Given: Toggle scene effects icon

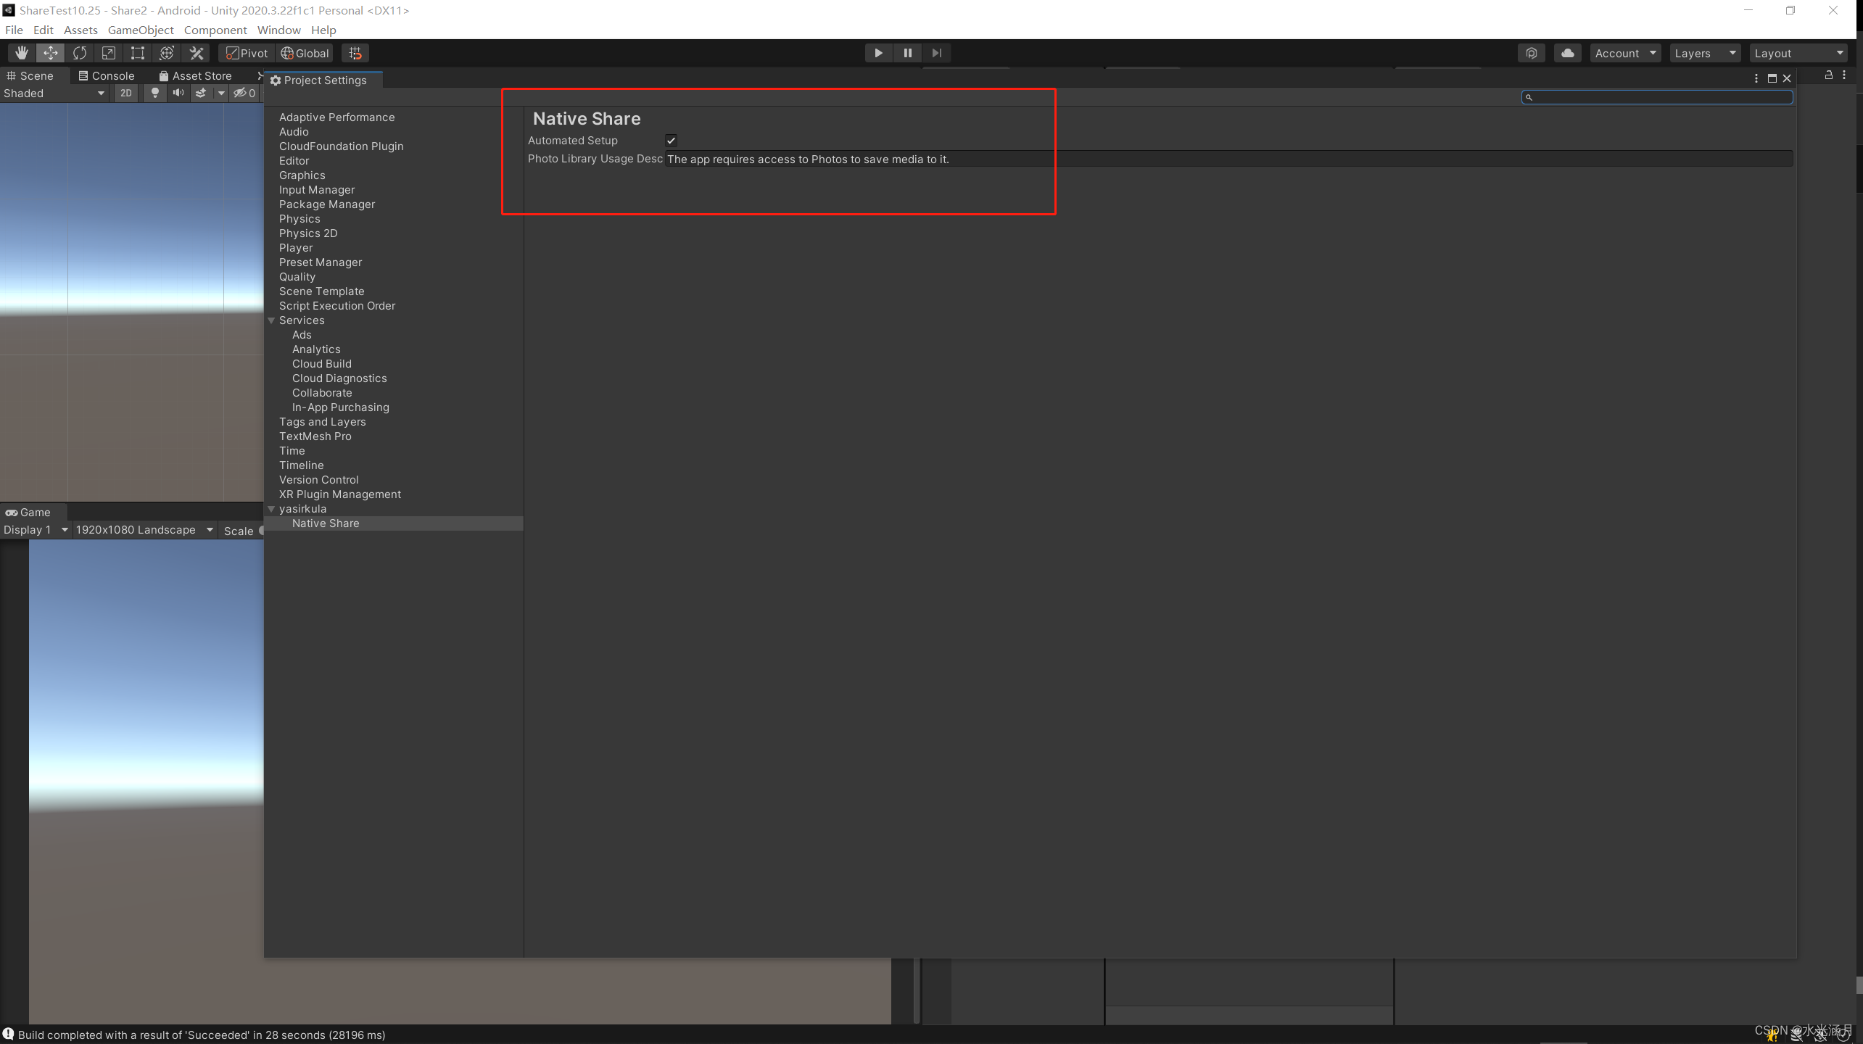Looking at the screenshot, I should (201, 93).
